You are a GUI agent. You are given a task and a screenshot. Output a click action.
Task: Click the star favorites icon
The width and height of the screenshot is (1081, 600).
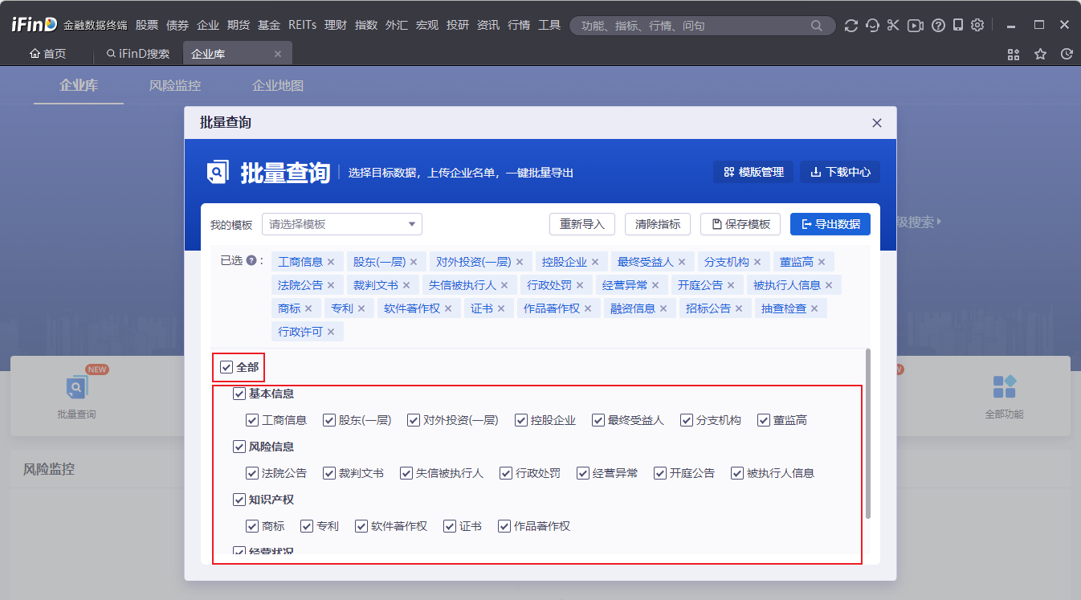pyautogui.click(x=1040, y=55)
